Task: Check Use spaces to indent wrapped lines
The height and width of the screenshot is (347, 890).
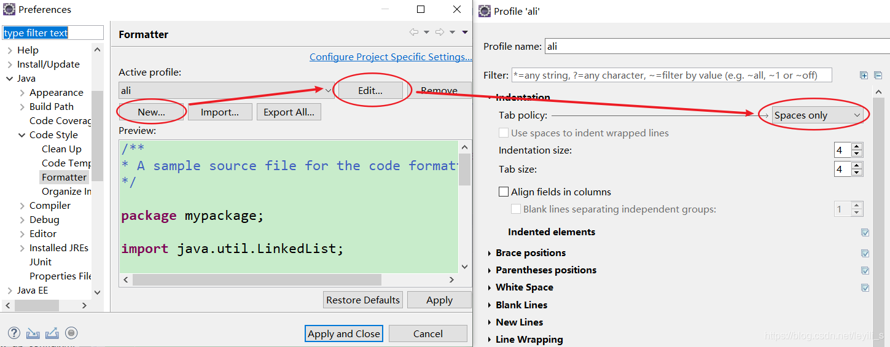Action: [504, 133]
